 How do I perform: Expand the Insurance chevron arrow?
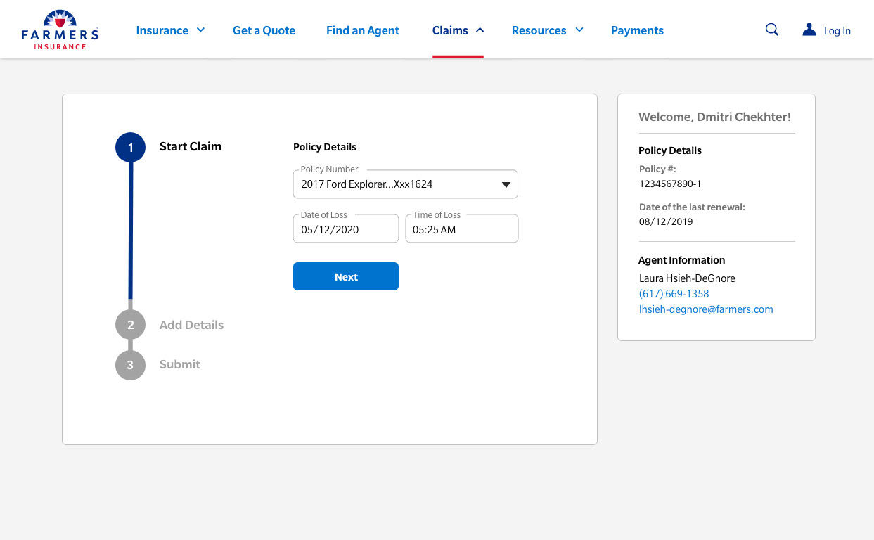200,30
